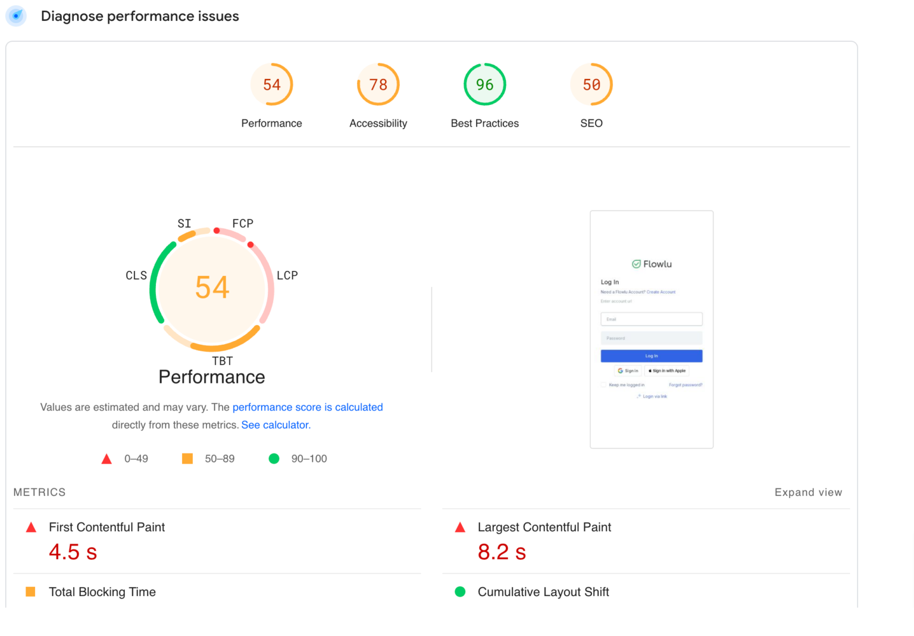Click the CLS label on the performance gauge
The width and height of the screenshot is (914, 636).
[136, 275]
